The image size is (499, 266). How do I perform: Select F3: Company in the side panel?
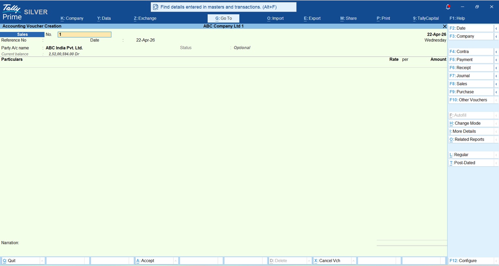[x=471, y=36]
